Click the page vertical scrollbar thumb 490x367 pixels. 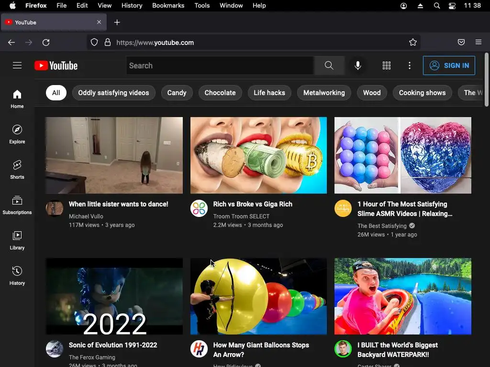tap(486, 80)
